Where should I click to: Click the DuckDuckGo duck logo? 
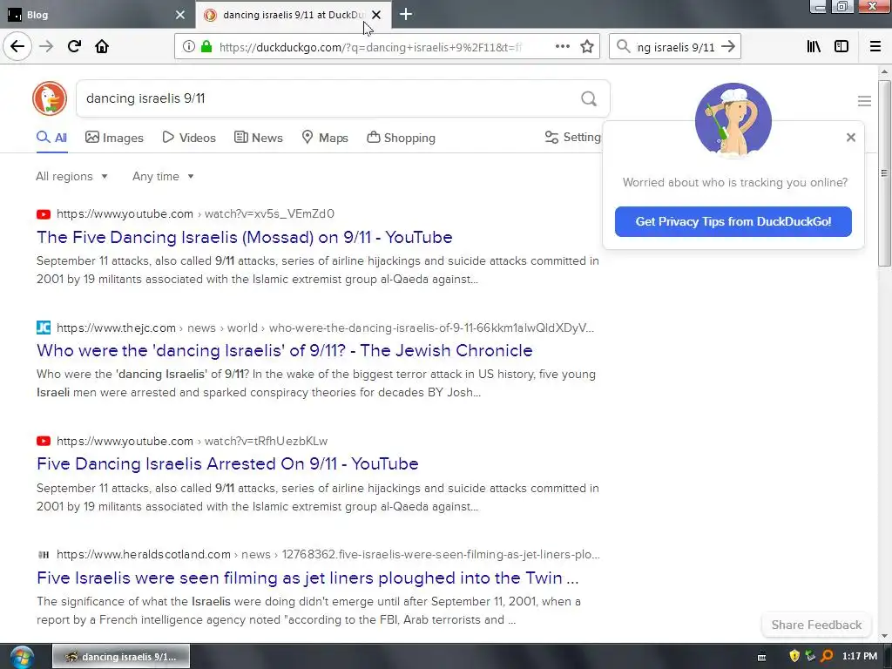tap(50, 98)
